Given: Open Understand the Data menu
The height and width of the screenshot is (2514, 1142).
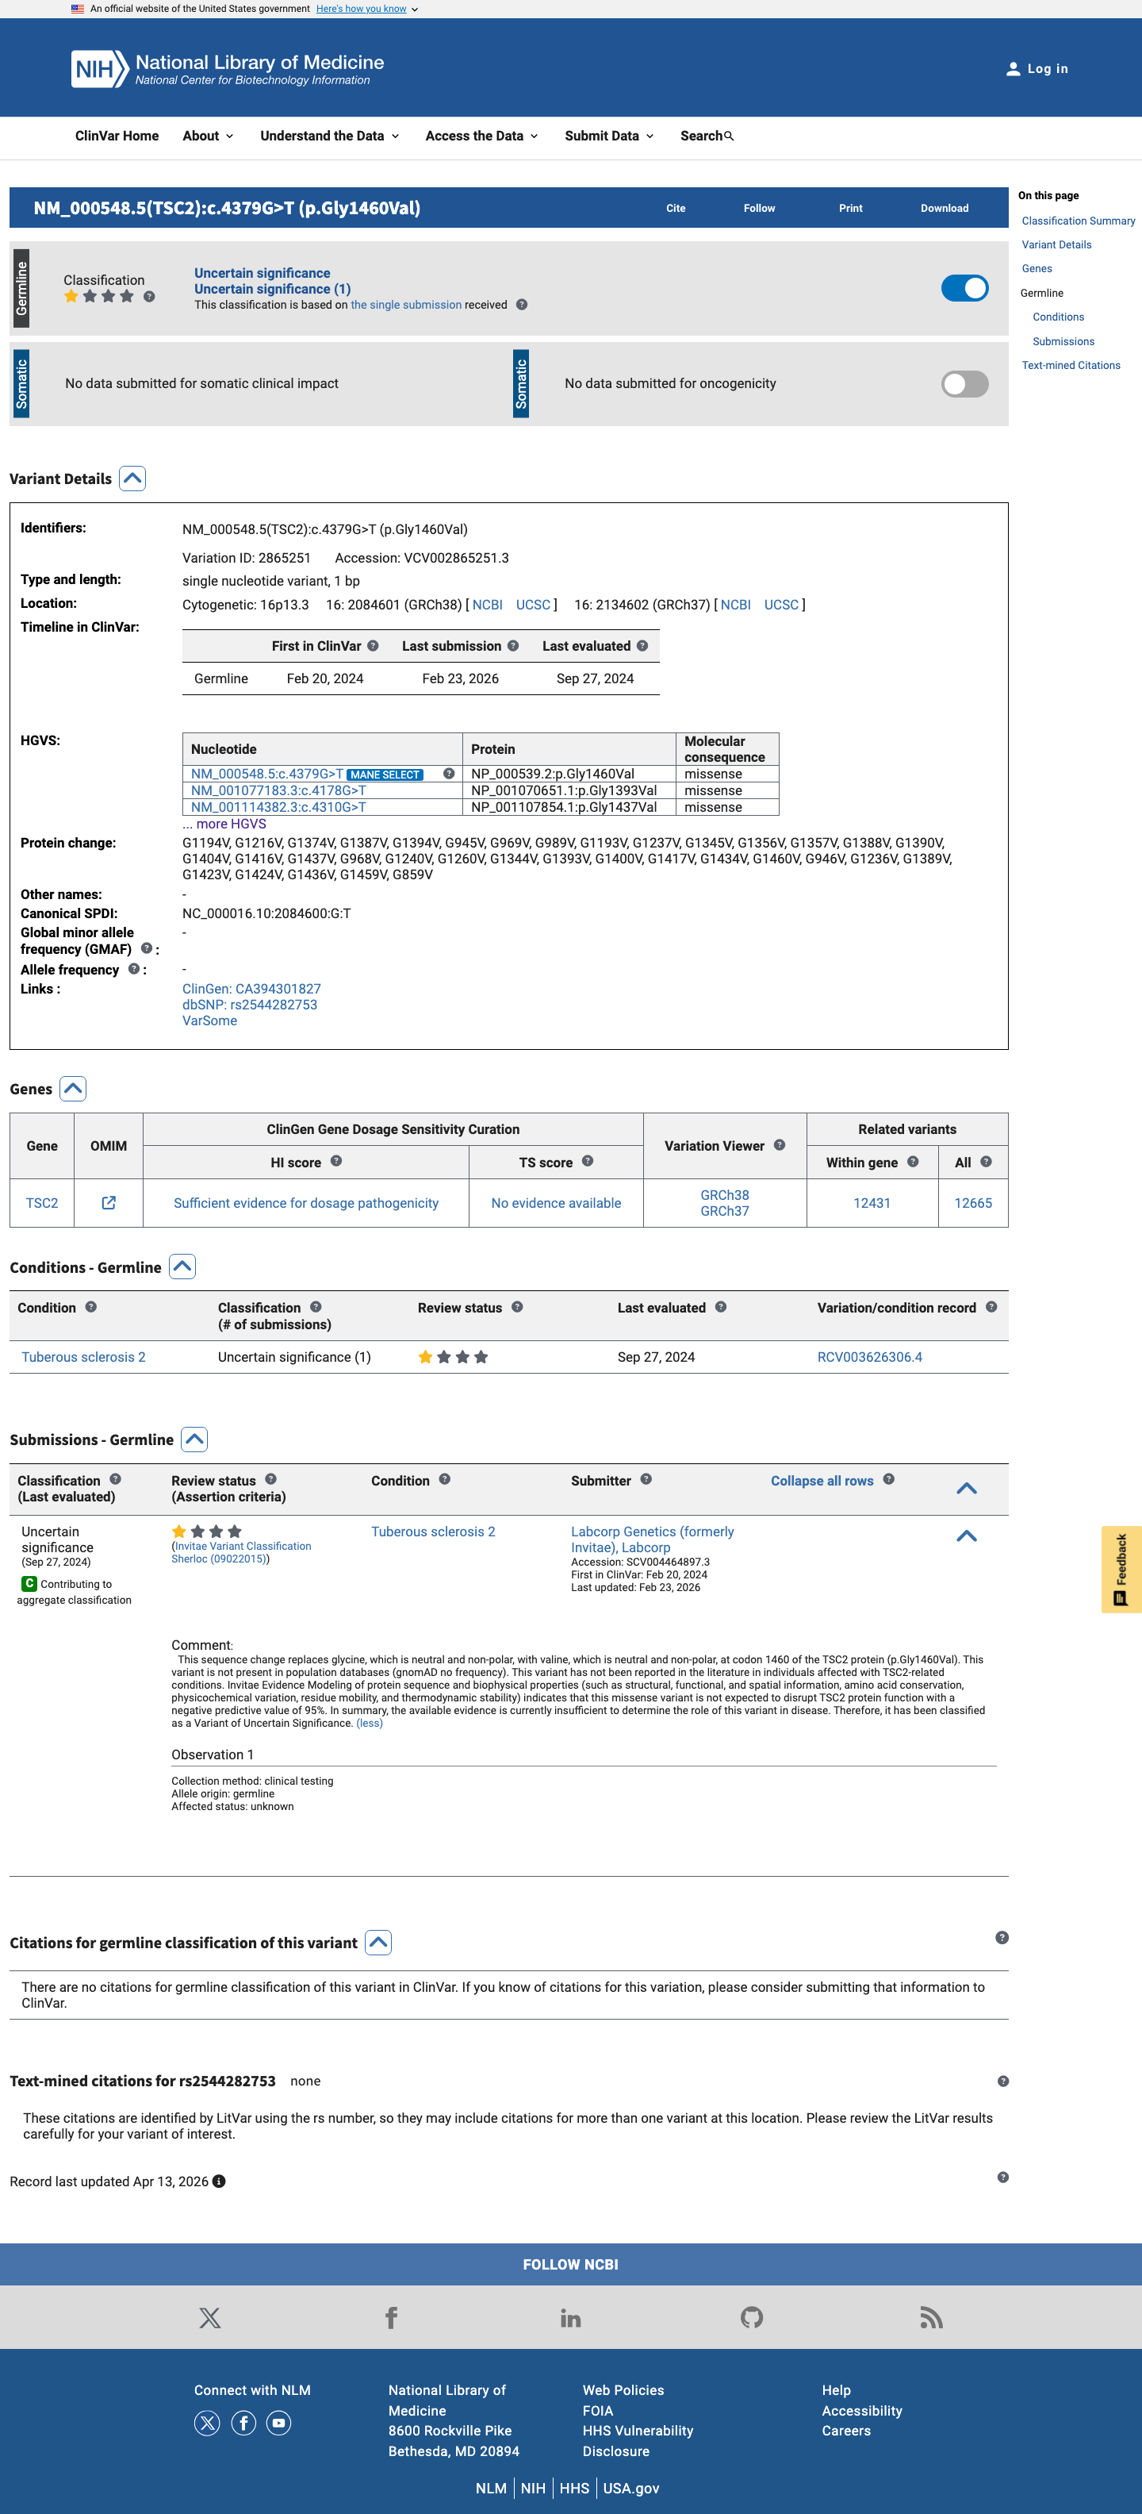Looking at the screenshot, I should pos(330,136).
